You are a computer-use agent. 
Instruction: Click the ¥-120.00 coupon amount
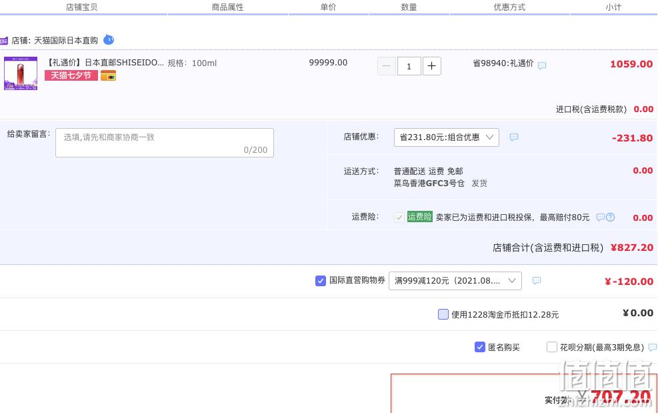pyautogui.click(x=629, y=282)
